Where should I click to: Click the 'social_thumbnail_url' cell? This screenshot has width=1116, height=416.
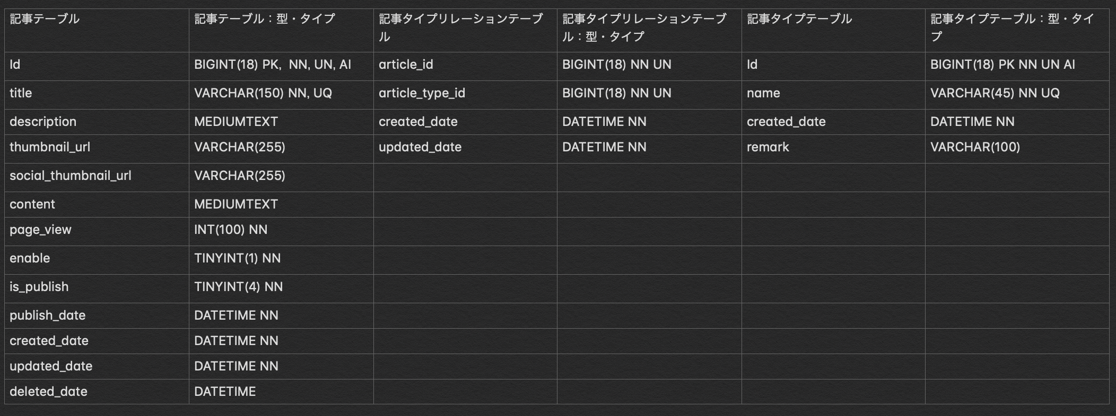(x=97, y=177)
